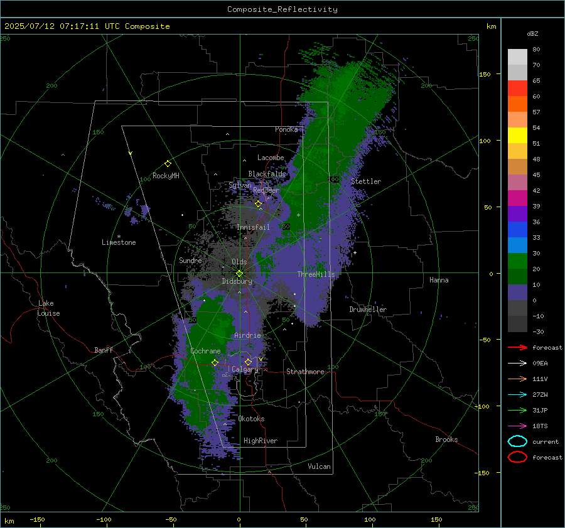Click the asterisk marker above Limestone
Image resolution: width=565 pixels, height=528 pixels.
[119, 237]
